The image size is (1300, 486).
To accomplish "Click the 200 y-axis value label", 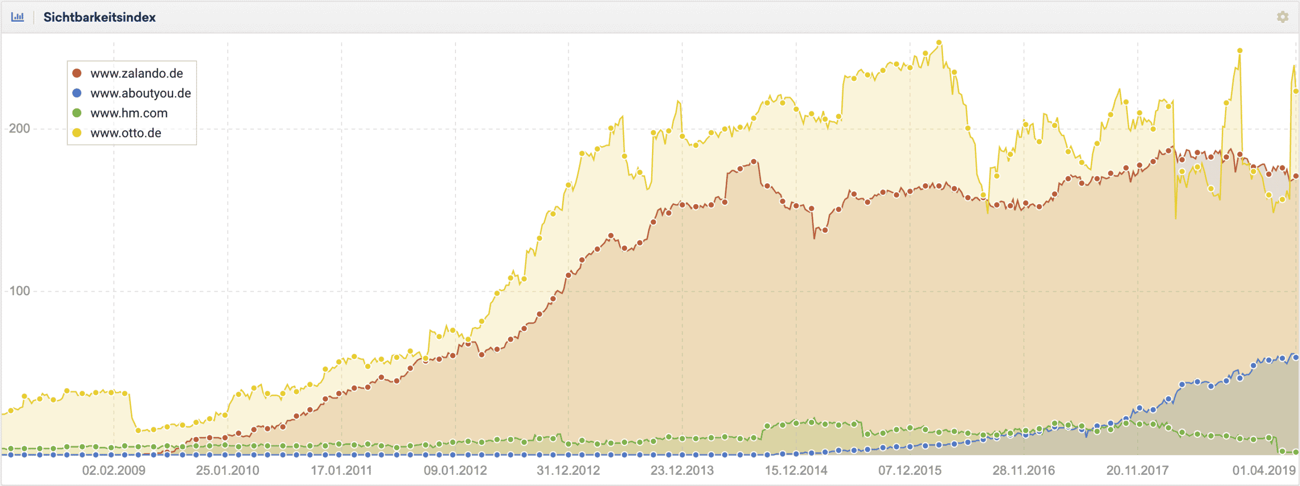I will [x=20, y=128].
